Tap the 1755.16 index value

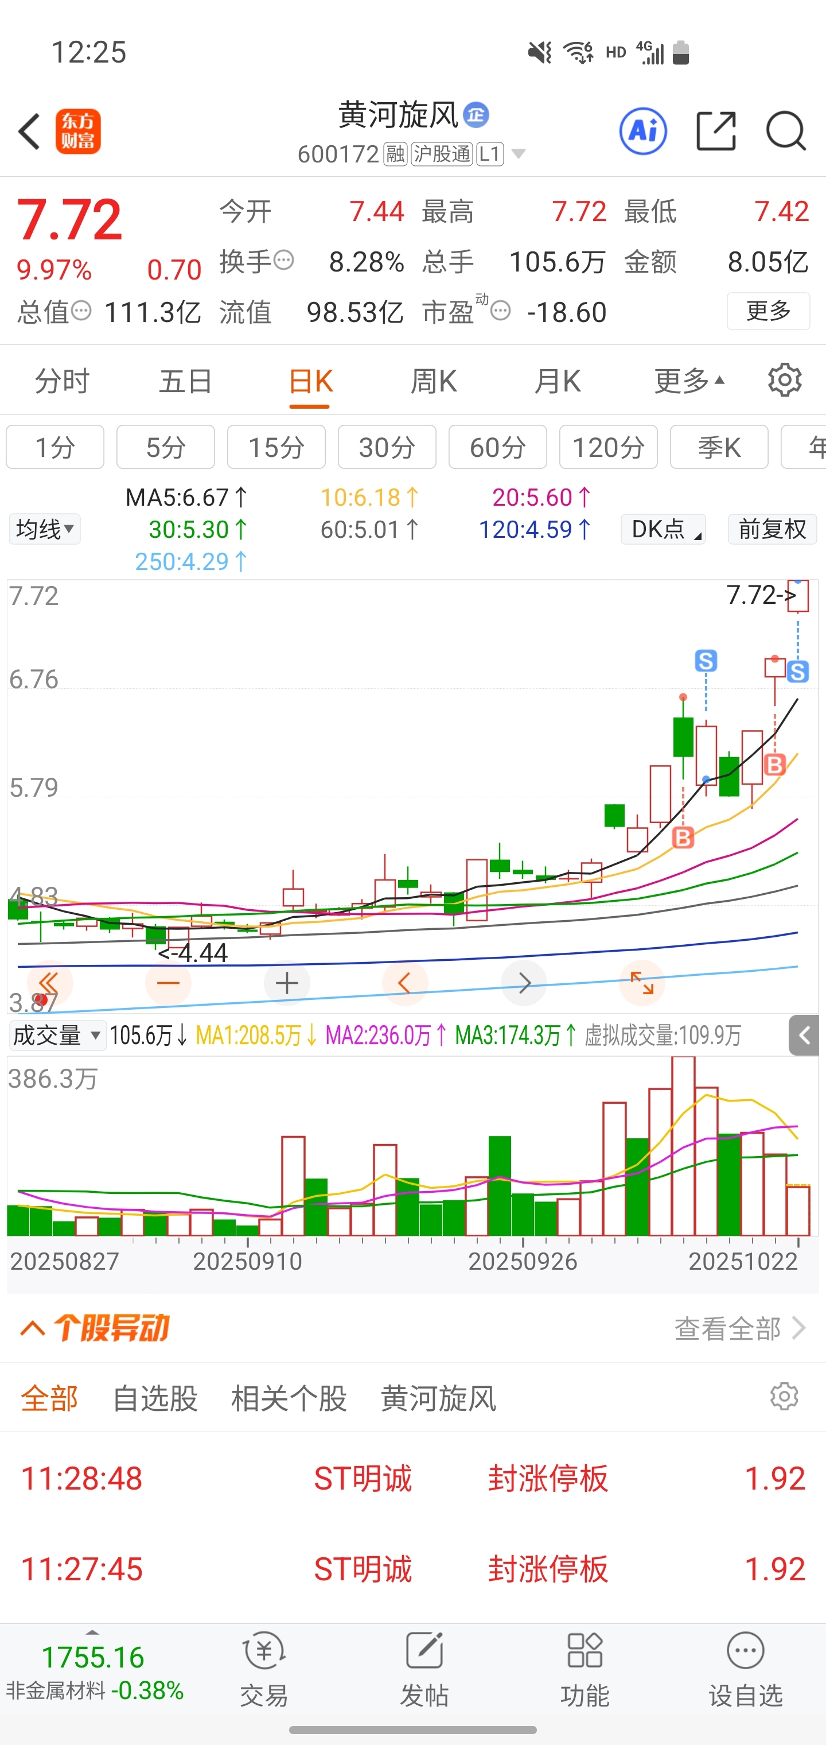[93, 1657]
